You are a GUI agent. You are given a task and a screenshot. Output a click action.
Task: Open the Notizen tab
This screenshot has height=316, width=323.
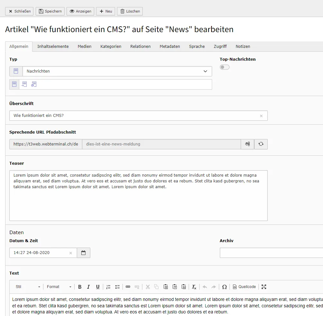243,47
